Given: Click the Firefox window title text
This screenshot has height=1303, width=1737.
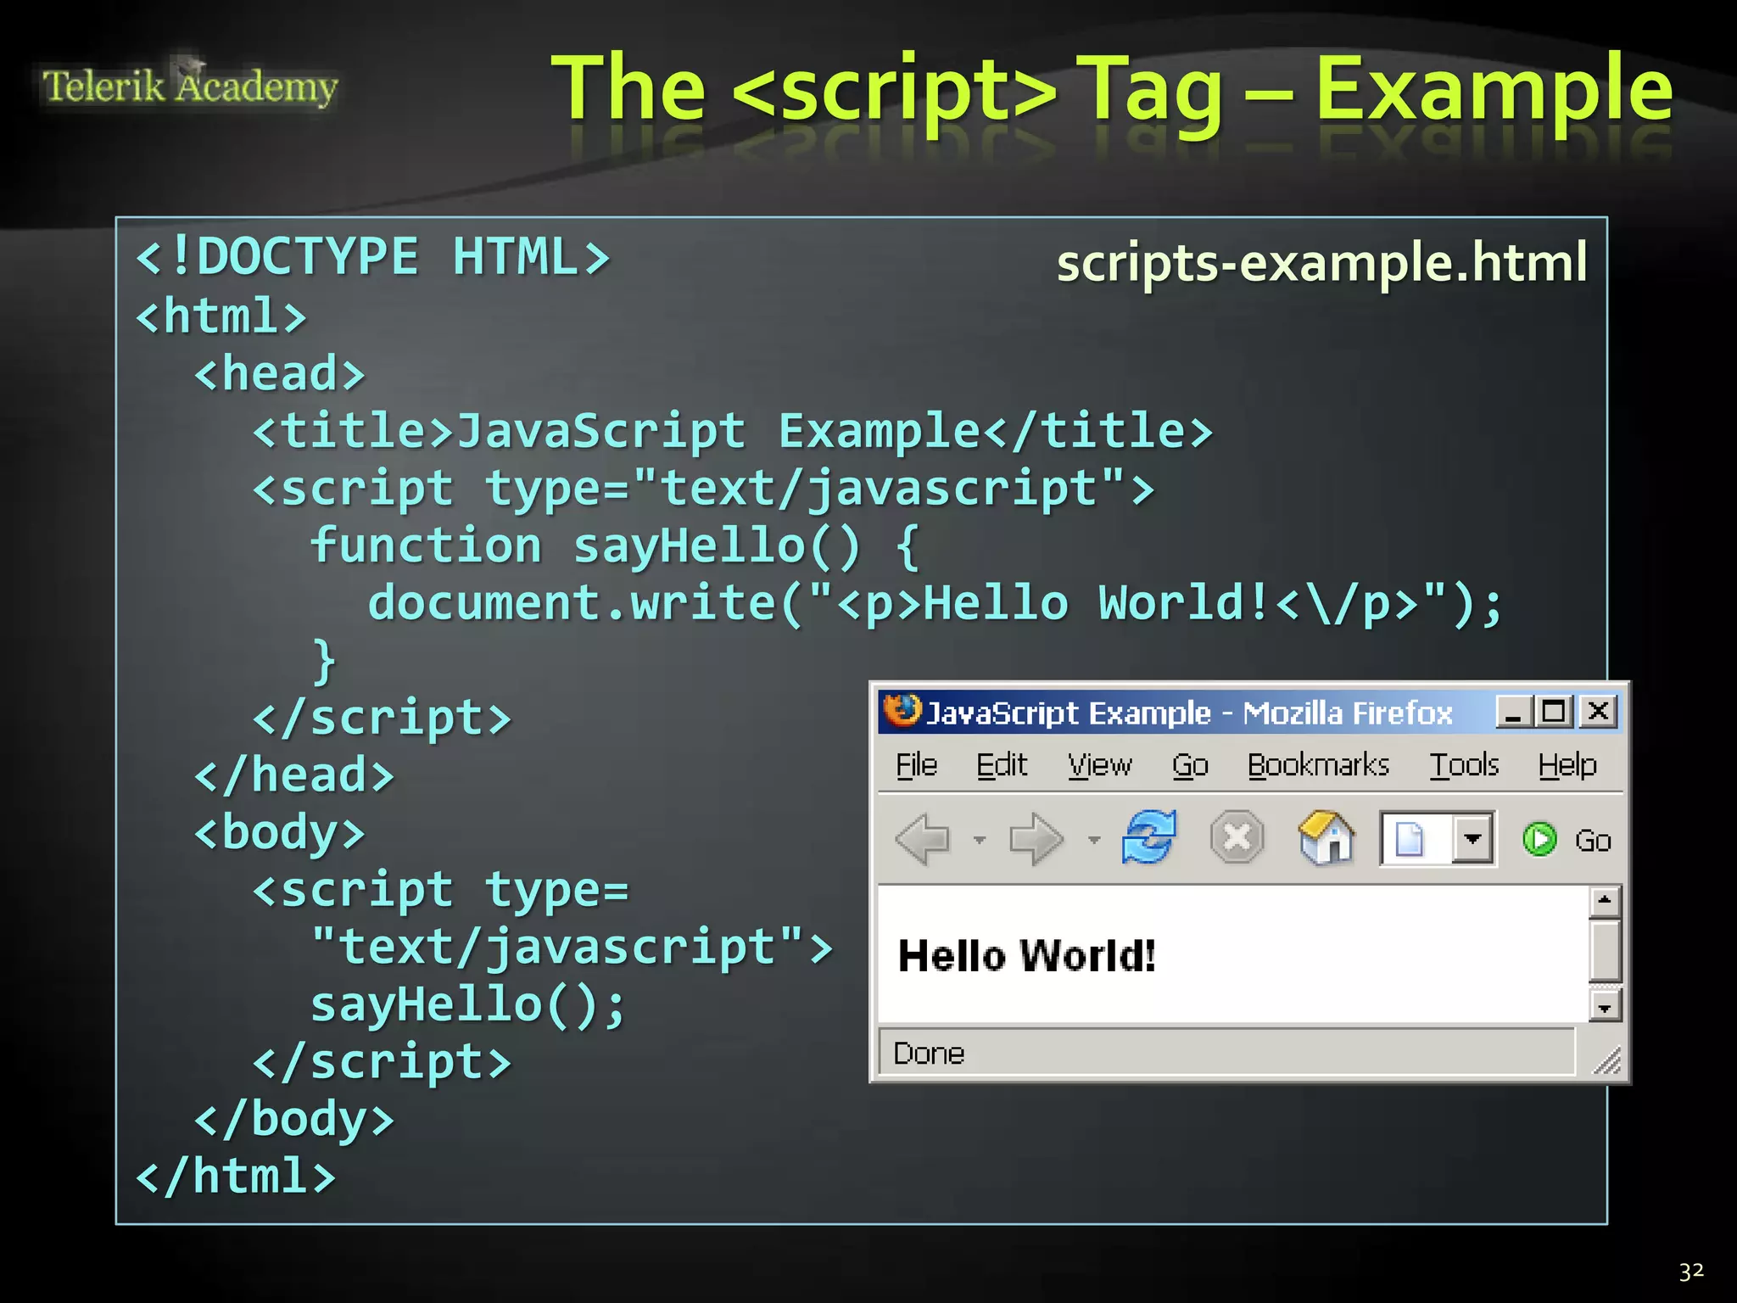Looking at the screenshot, I should 1189,713.
